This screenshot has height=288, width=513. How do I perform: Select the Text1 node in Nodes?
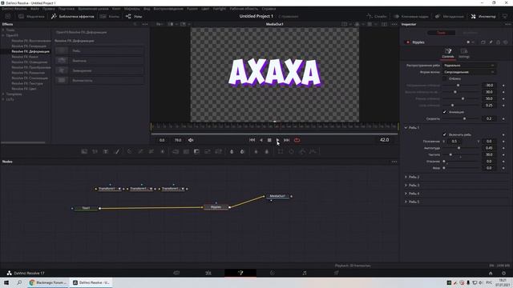(86, 208)
